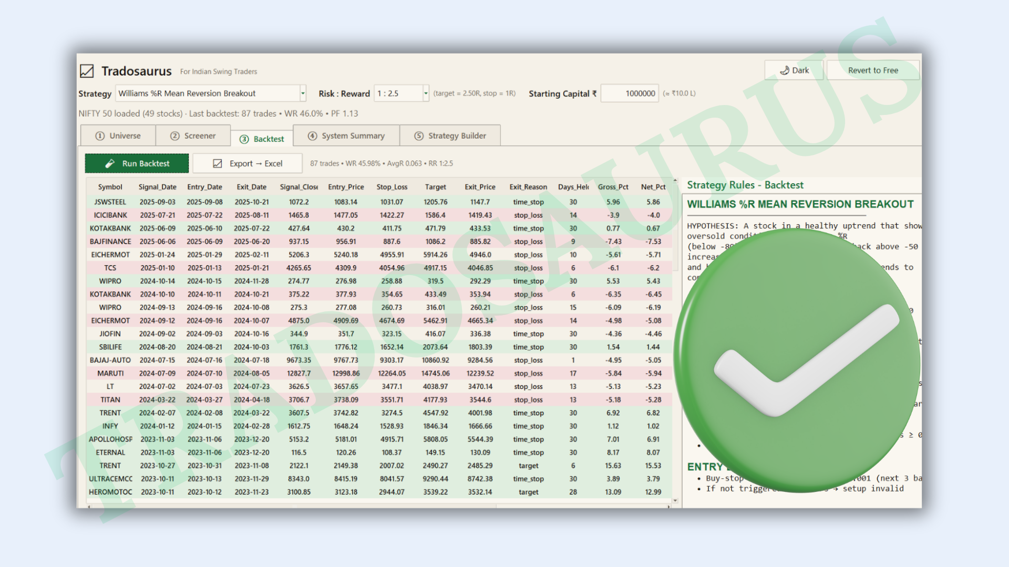This screenshot has height=567, width=1009.
Task: Expand the Risk : Reward dropdown arrow
Action: pos(426,93)
